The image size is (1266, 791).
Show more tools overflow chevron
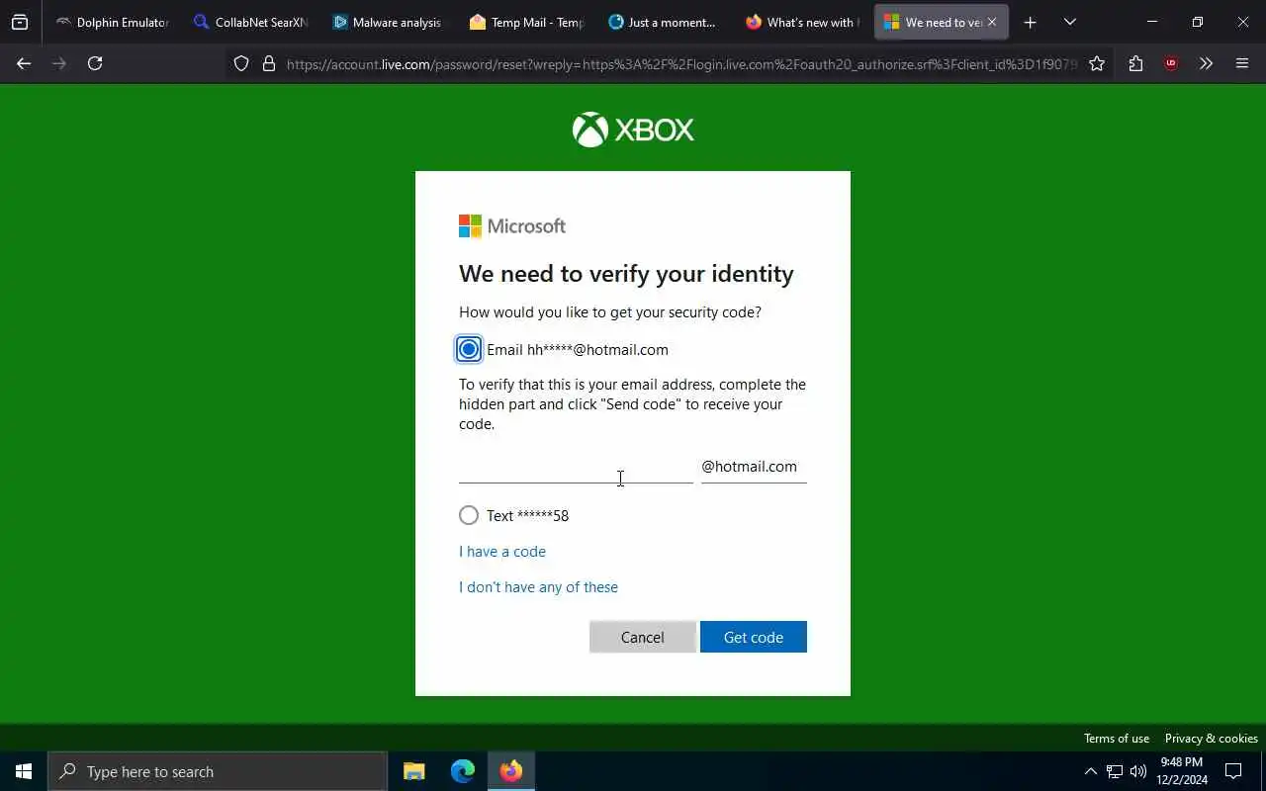[1206, 63]
